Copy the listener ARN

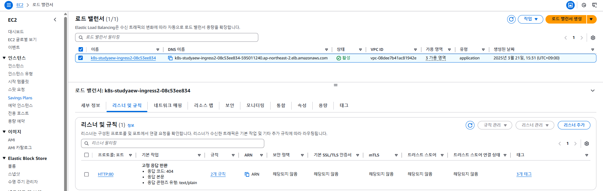247,174
